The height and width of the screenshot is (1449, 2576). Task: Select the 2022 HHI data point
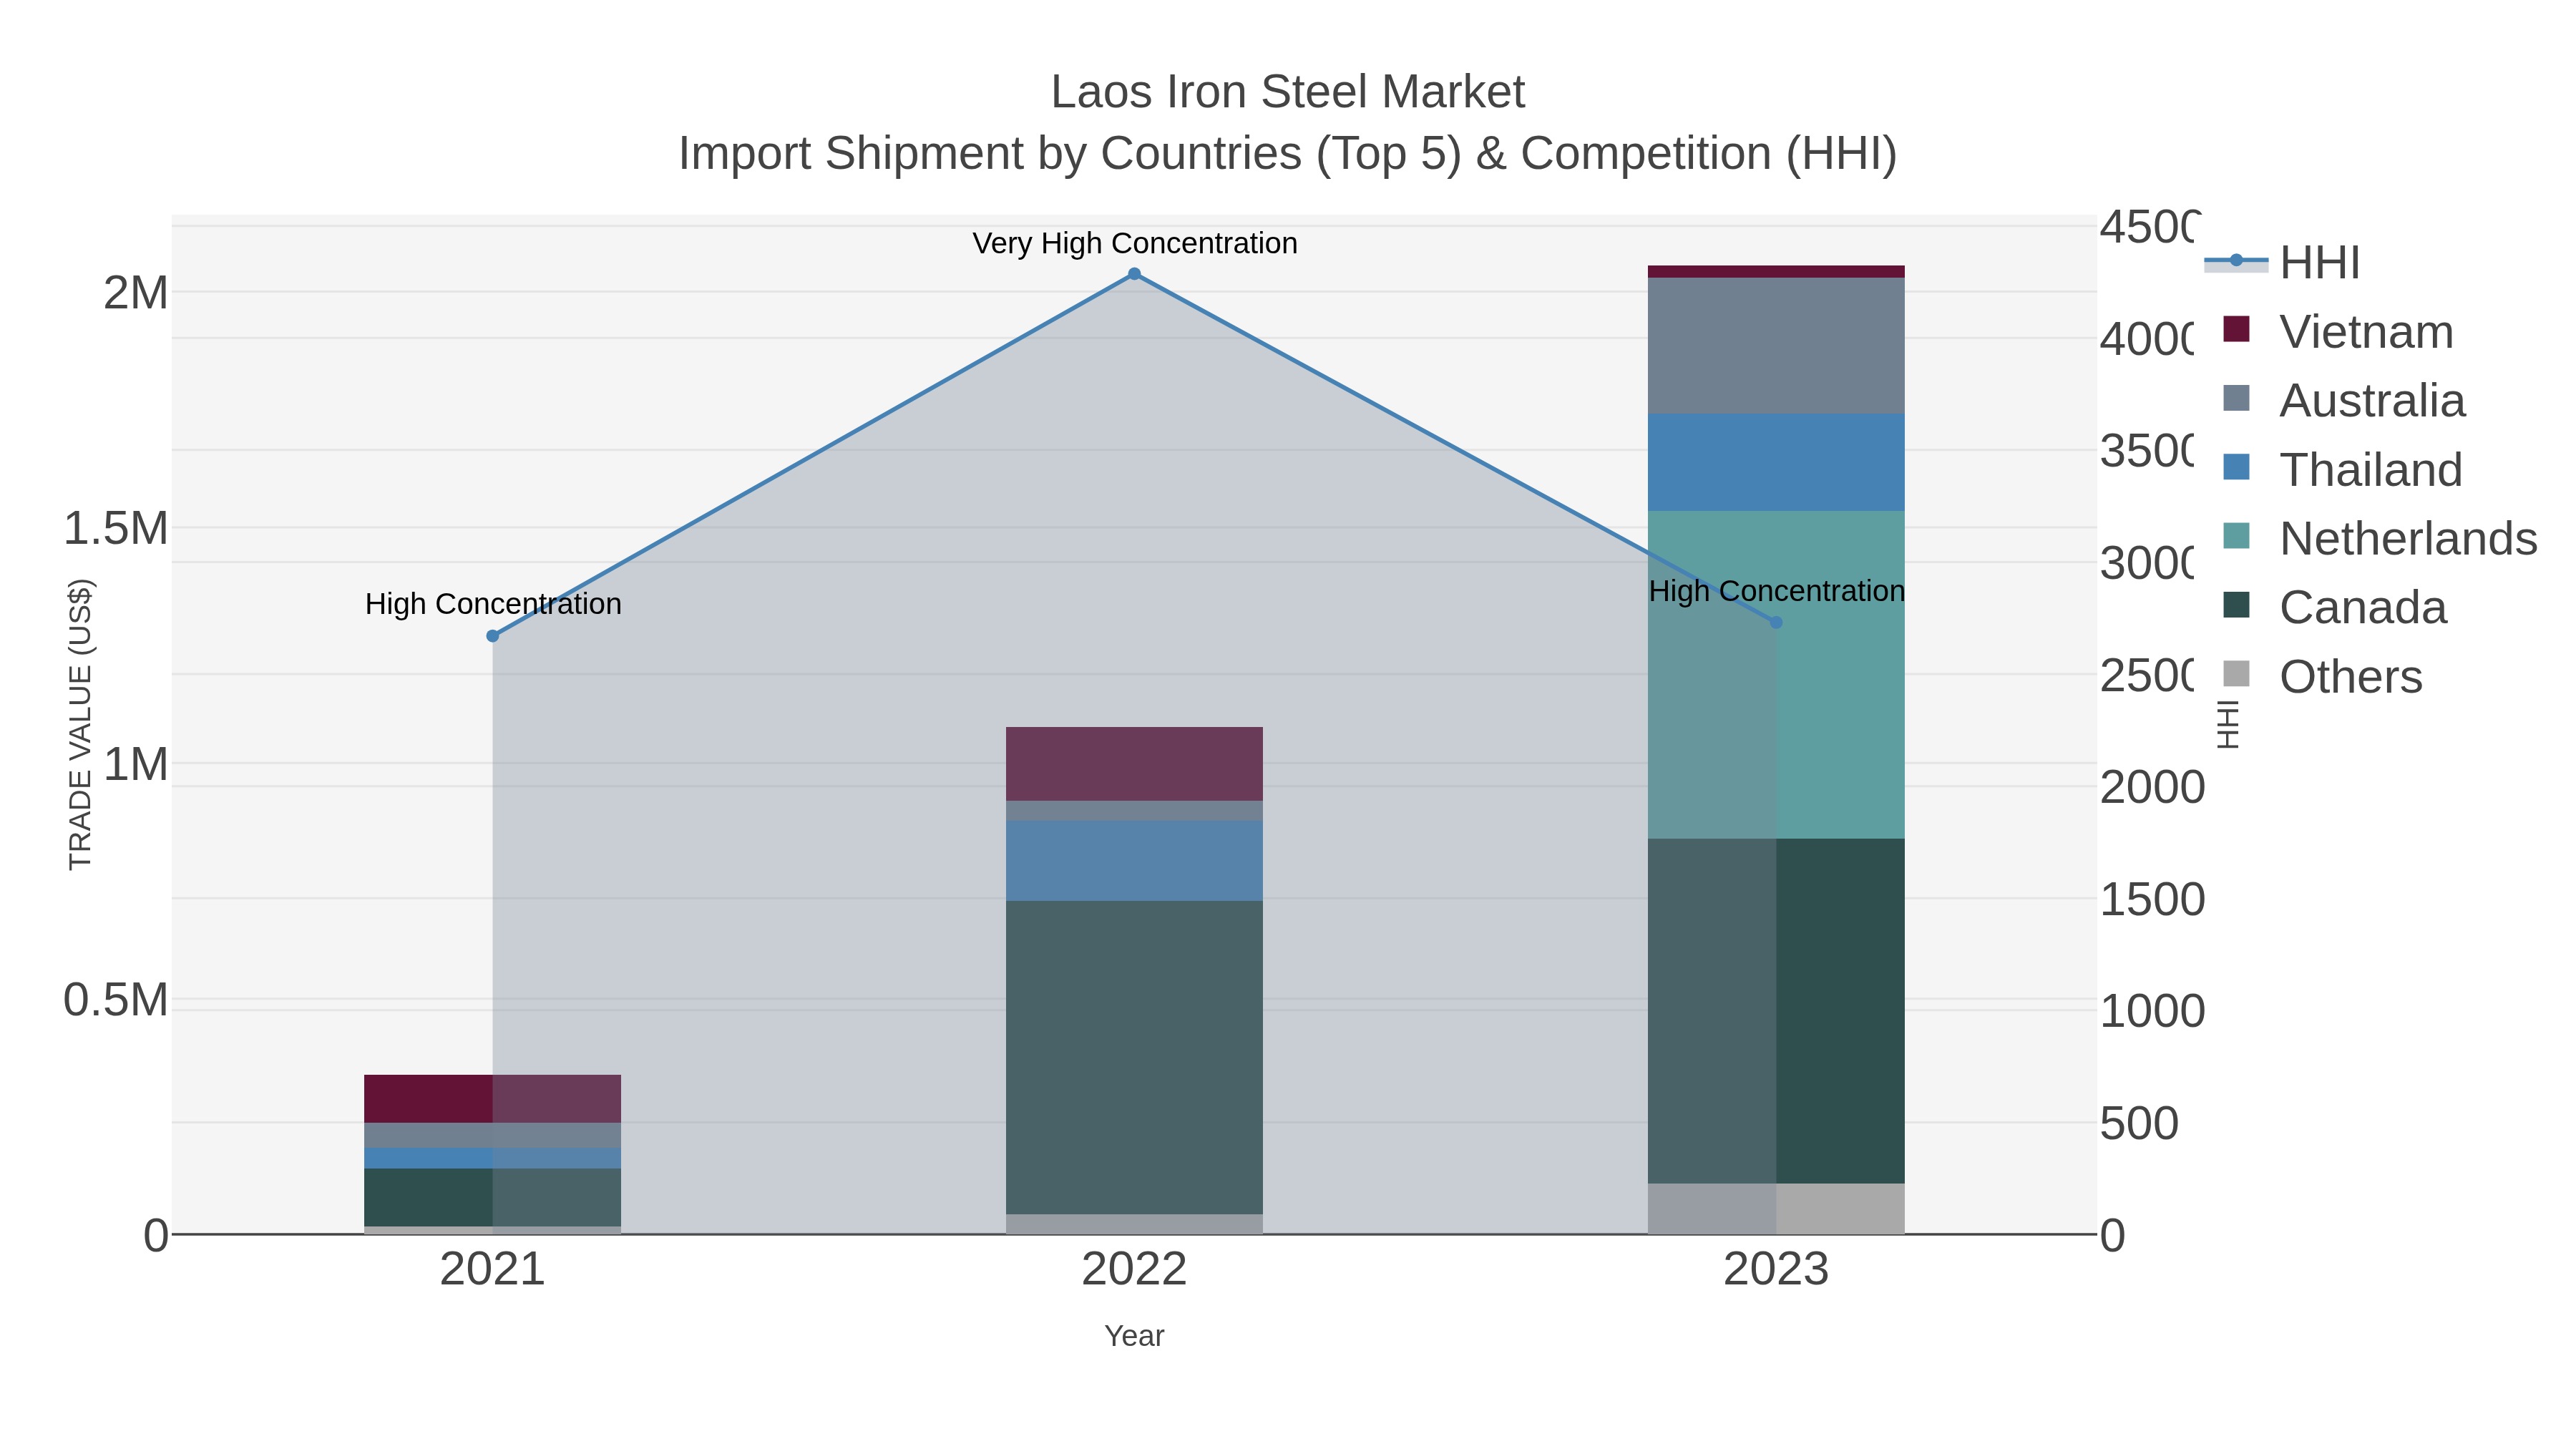[1134, 274]
